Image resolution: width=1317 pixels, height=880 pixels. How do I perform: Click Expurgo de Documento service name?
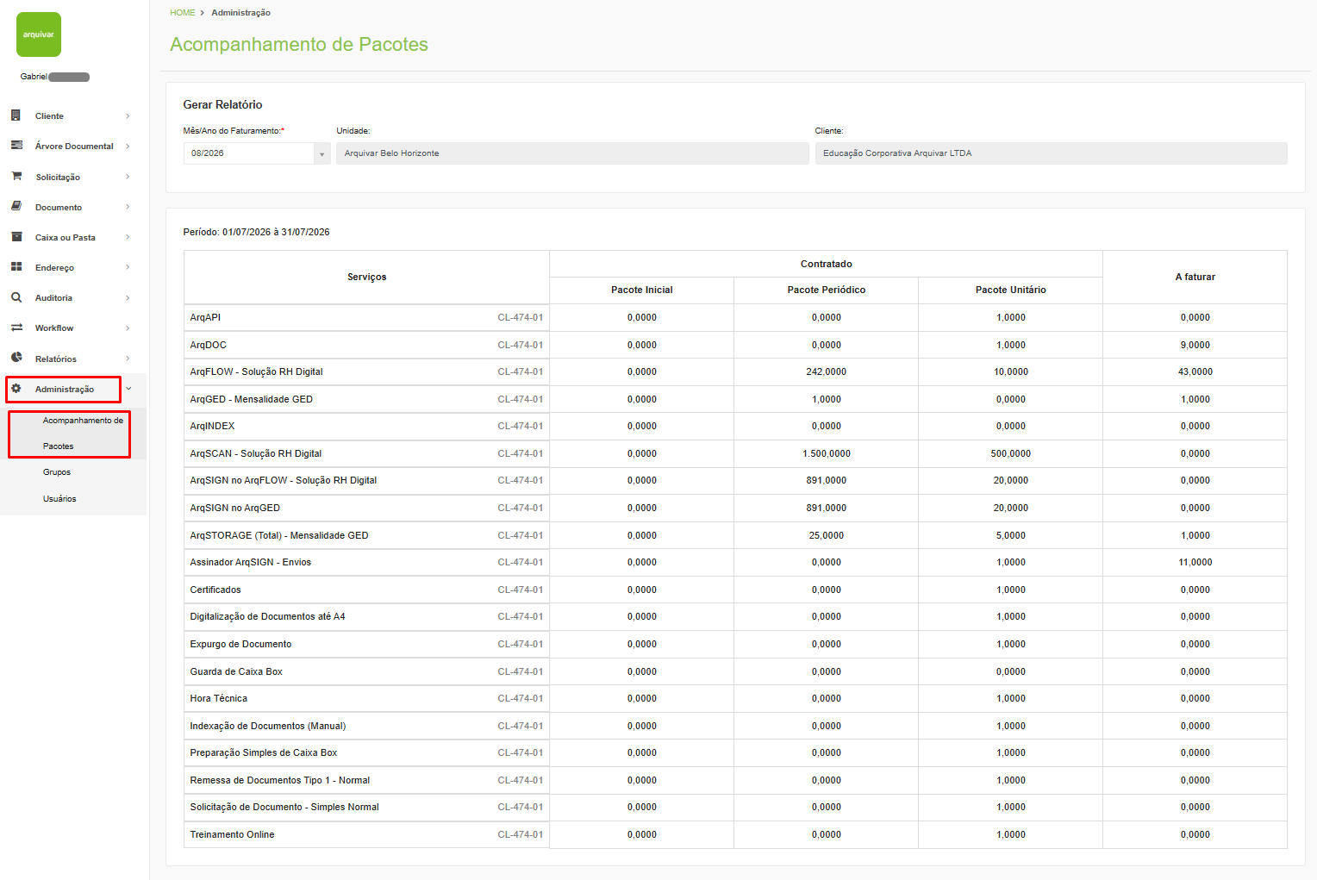pyautogui.click(x=241, y=644)
